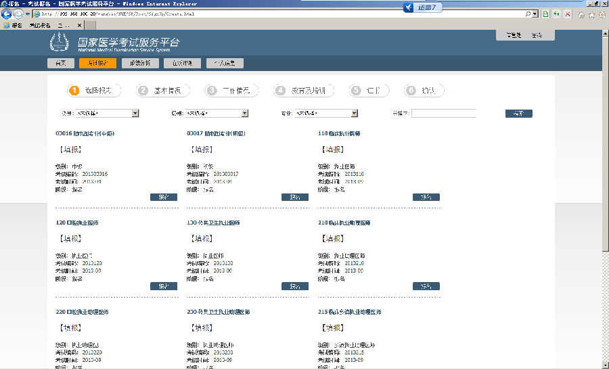Open exam title 120 口腔执业医师
The width and height of the screenshot is (609, 370).
(77, 223)
